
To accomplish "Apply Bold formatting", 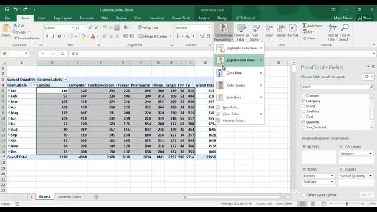I will (47, 37).
